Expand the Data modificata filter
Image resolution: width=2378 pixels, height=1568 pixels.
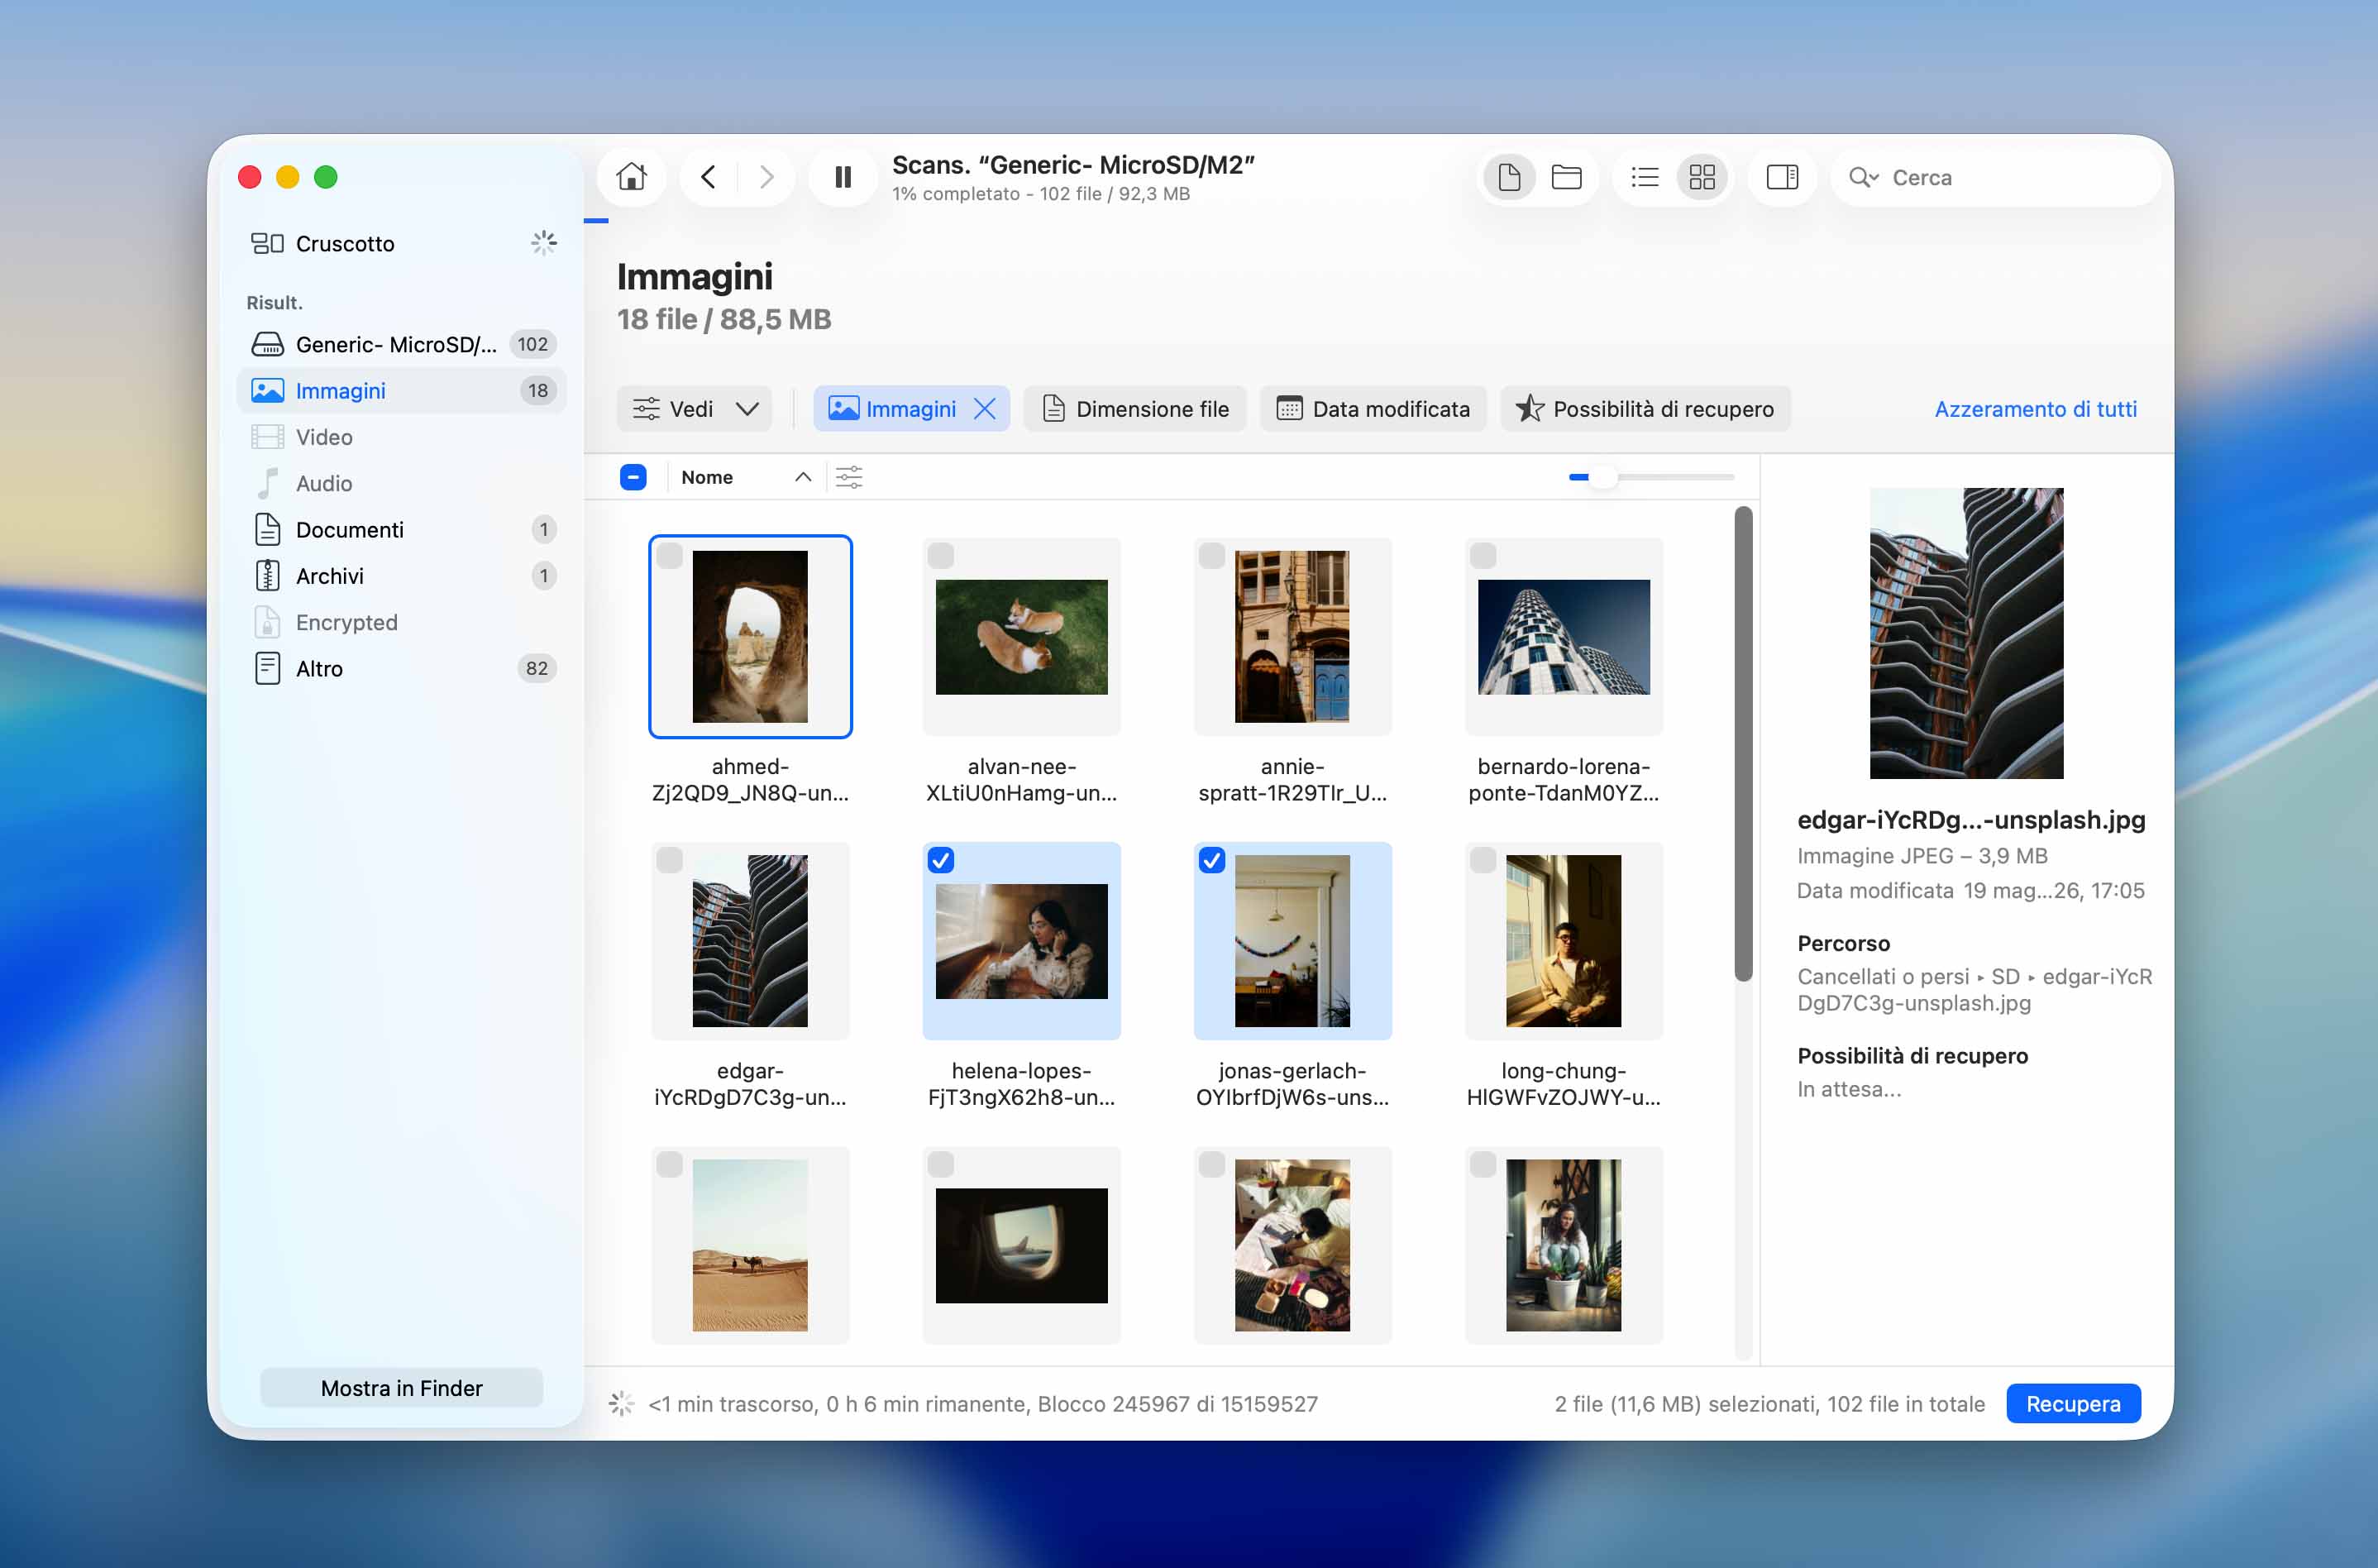click(1373, 409)
